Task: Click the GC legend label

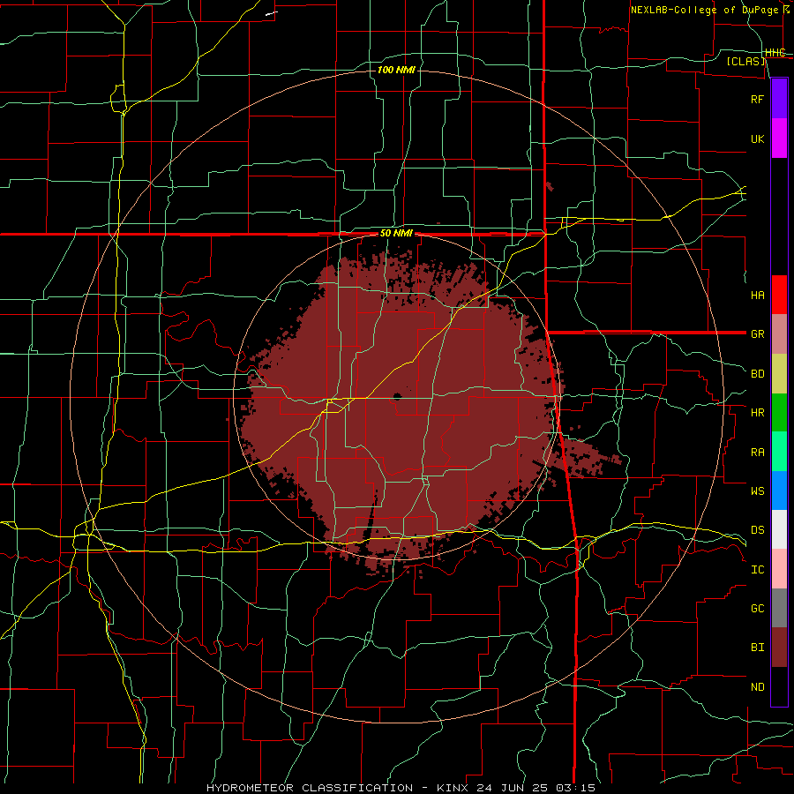Action: coord(757,608)
